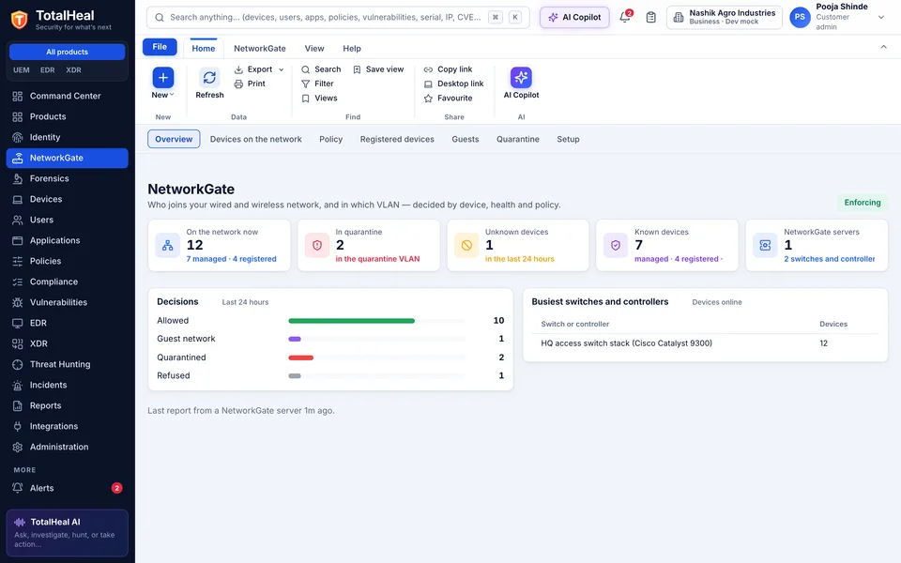Click the global search field

(x=338, y=17)
